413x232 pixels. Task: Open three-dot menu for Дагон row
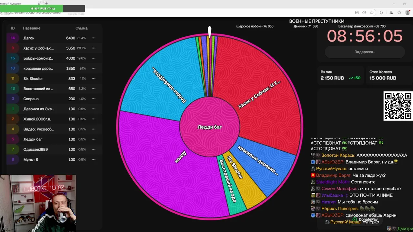[x=94, y=38]
